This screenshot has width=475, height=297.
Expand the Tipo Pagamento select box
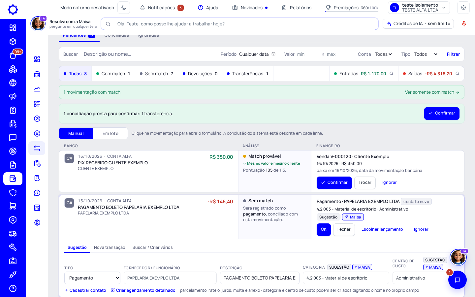click(x=92, y=278)
